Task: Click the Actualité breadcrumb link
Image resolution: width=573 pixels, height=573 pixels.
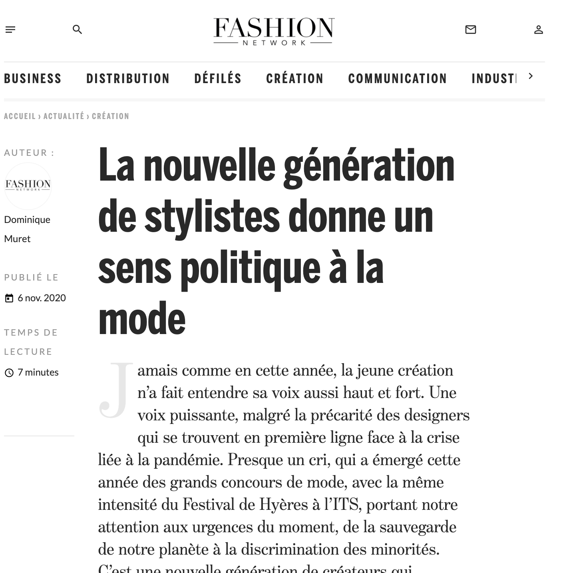Action: (64, 116)
